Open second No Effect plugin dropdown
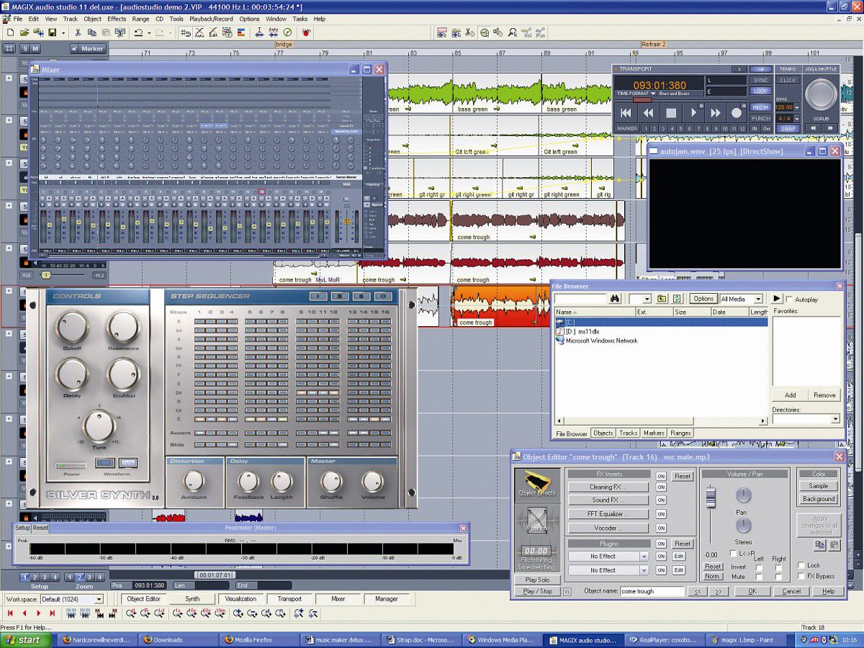 pos(644,570)
